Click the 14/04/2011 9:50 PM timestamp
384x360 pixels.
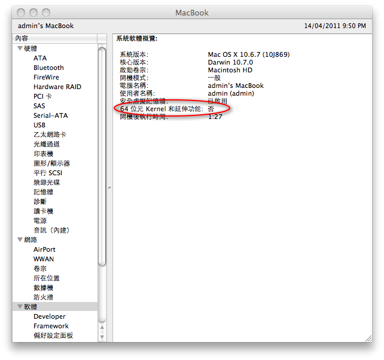pos(335,26)
